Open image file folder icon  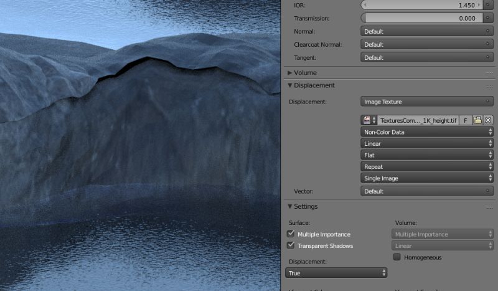click(x=477, y=120)
